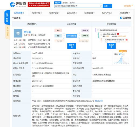Viewport: 135px width, 127px height.
Task: Click the 纳税人识别号 value
Action: (43, 68)
